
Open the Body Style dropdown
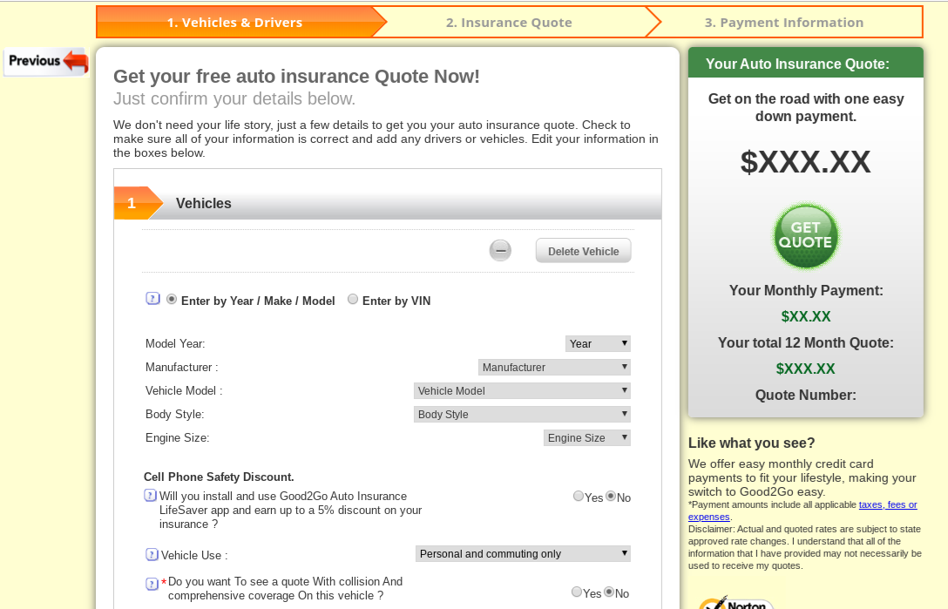[x=521, y=415]
